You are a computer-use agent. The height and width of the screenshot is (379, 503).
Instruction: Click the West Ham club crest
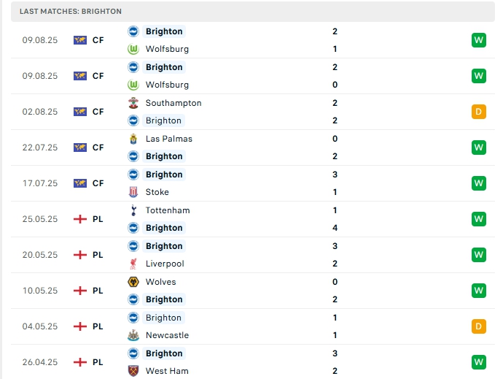[x=133, y=371]
